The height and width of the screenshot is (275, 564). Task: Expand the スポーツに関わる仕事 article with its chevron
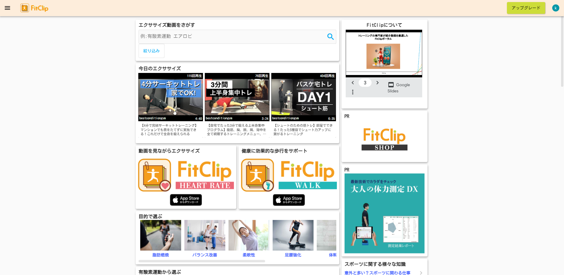click(x=421, y=273)
